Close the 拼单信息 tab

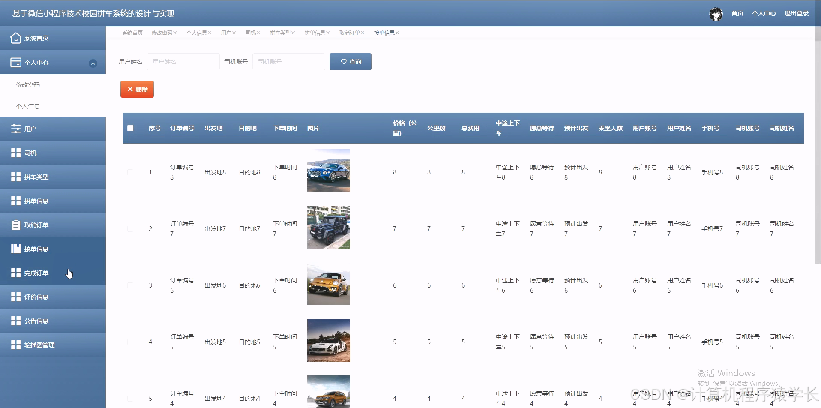[328, 33]
